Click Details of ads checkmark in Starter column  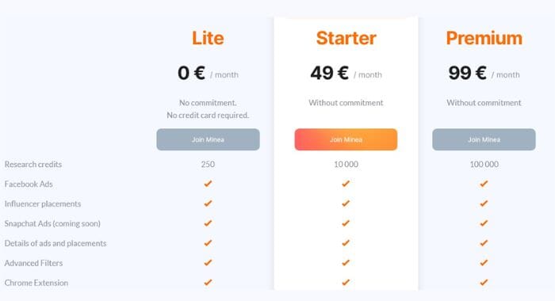(x=346, y=243)
